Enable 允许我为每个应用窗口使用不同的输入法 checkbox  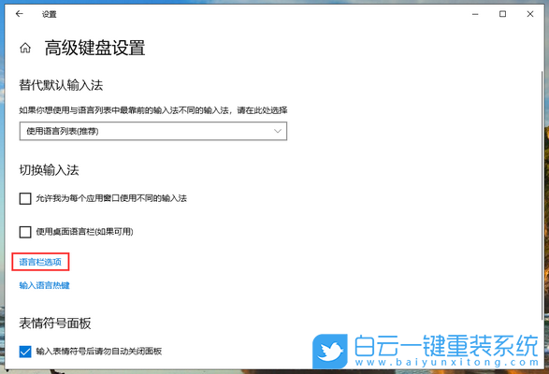(x=25, y=198)
